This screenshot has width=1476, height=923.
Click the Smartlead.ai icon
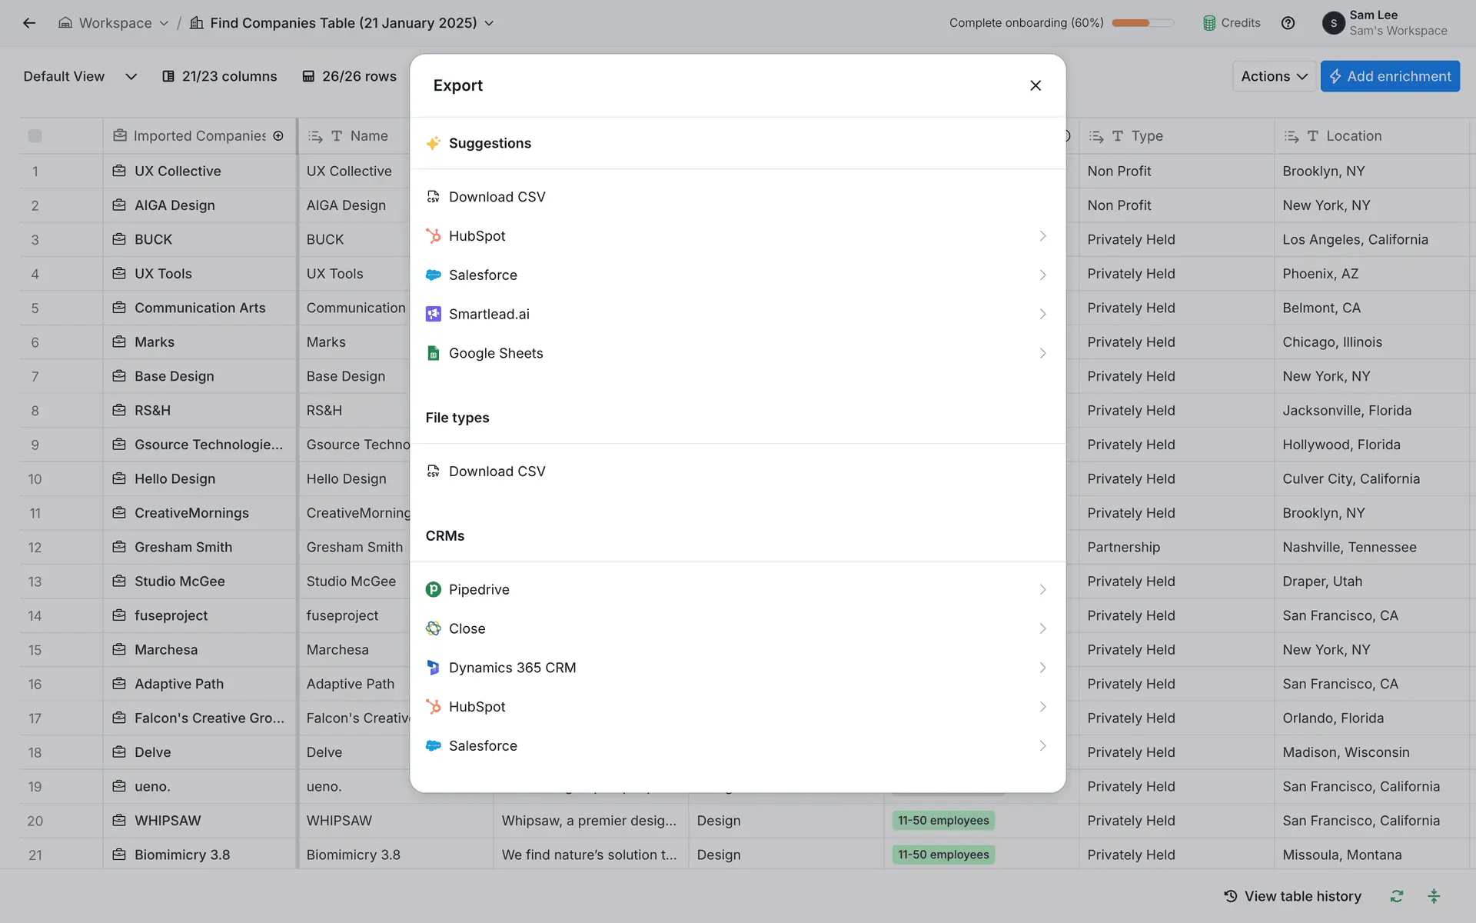pyautogui.click(x=434, y=314)
